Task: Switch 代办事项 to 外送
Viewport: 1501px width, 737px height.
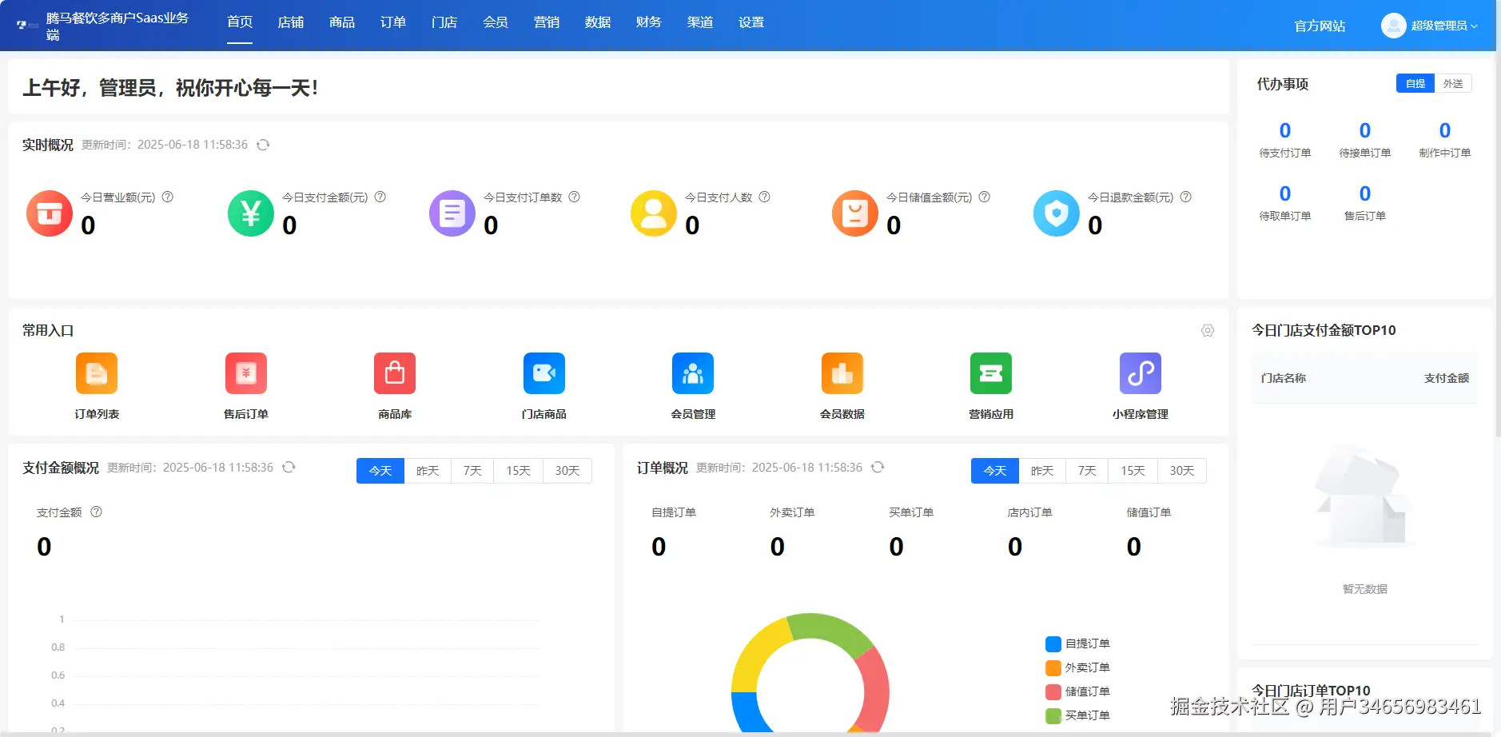Action: point(1453,83)
